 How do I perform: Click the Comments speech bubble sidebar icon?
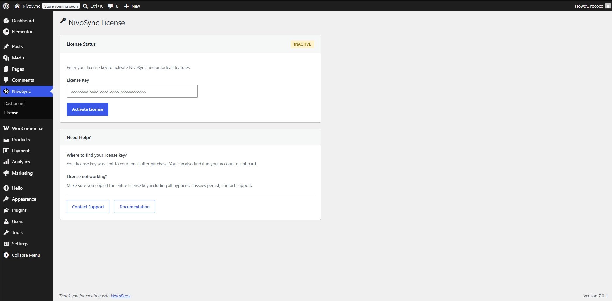pyautogui.click(x=6, y=80)
